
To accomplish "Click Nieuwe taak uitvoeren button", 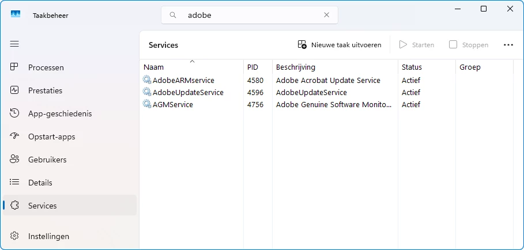I will coord(339,45).
